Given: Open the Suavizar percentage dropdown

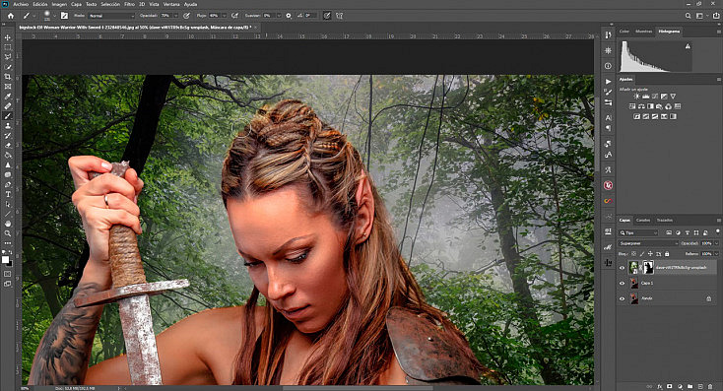Looking at the screenshot, I should pos(279,16).
